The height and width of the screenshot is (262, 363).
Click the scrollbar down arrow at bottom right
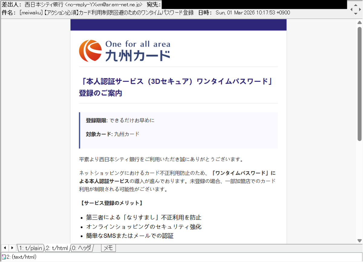point(360,240)
